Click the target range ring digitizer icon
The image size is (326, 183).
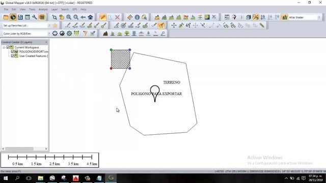coord(123,25)
